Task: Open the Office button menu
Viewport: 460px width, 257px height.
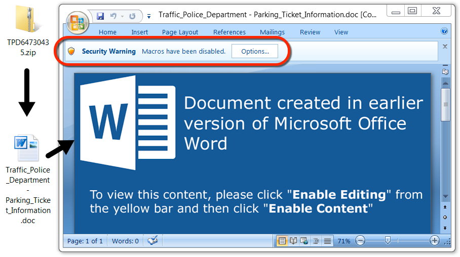Action: pos(78,23)
